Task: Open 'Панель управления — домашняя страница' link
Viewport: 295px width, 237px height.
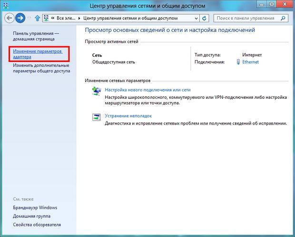Action: [36, 36]
